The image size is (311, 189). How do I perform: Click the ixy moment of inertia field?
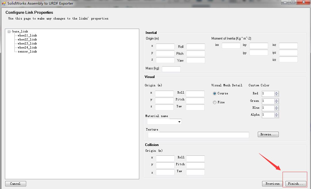[x=259, y=46]
